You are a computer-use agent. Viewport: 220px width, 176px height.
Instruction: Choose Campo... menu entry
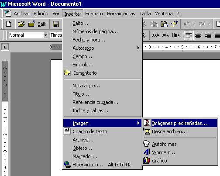coord(103,56)
